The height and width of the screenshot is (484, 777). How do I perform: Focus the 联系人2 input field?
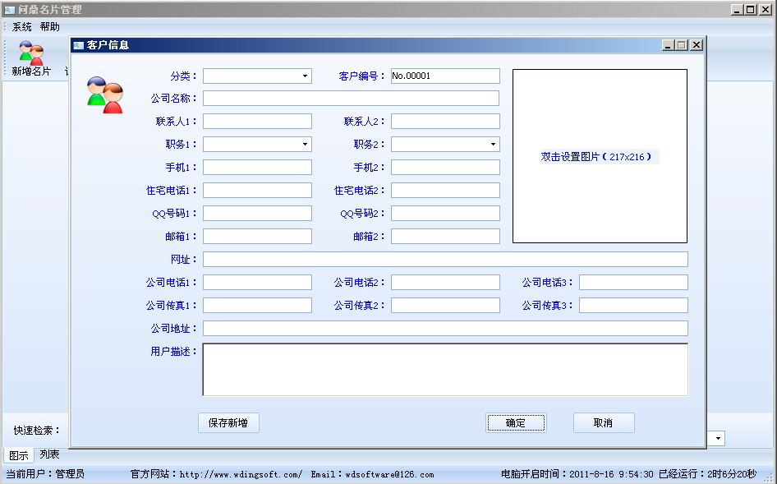(x=445, y=122)
